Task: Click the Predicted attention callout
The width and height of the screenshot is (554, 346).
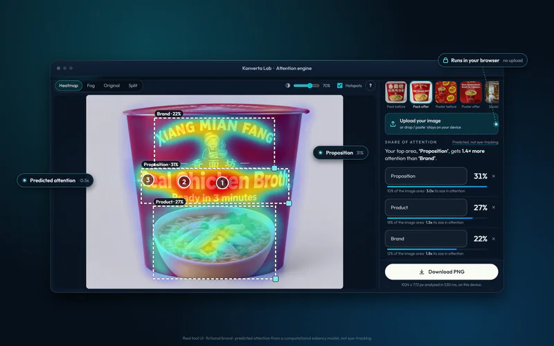Action: (55, 181)
